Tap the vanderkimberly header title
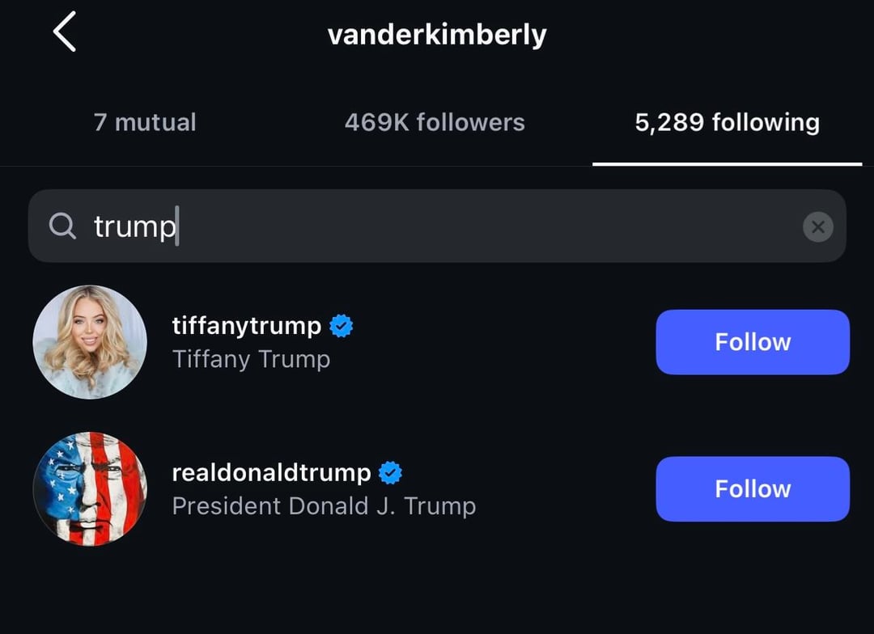Screen dimensions: 874x634 437,35
